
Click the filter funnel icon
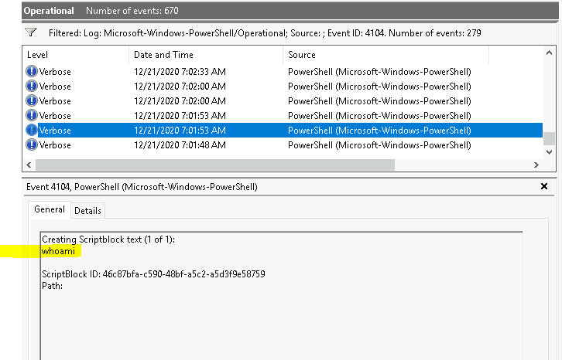point(31,32)
